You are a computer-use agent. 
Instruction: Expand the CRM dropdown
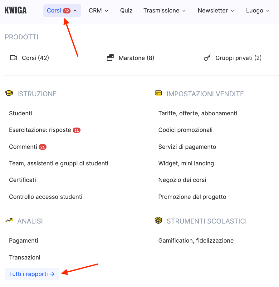click(x=98, y=11)
